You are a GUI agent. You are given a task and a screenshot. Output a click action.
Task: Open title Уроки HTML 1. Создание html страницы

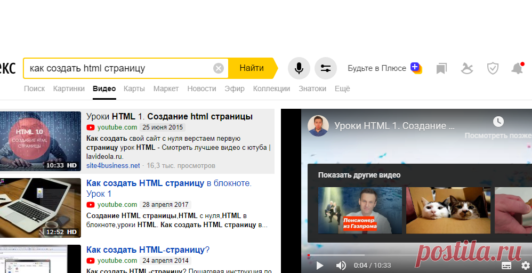click(170, 116)
